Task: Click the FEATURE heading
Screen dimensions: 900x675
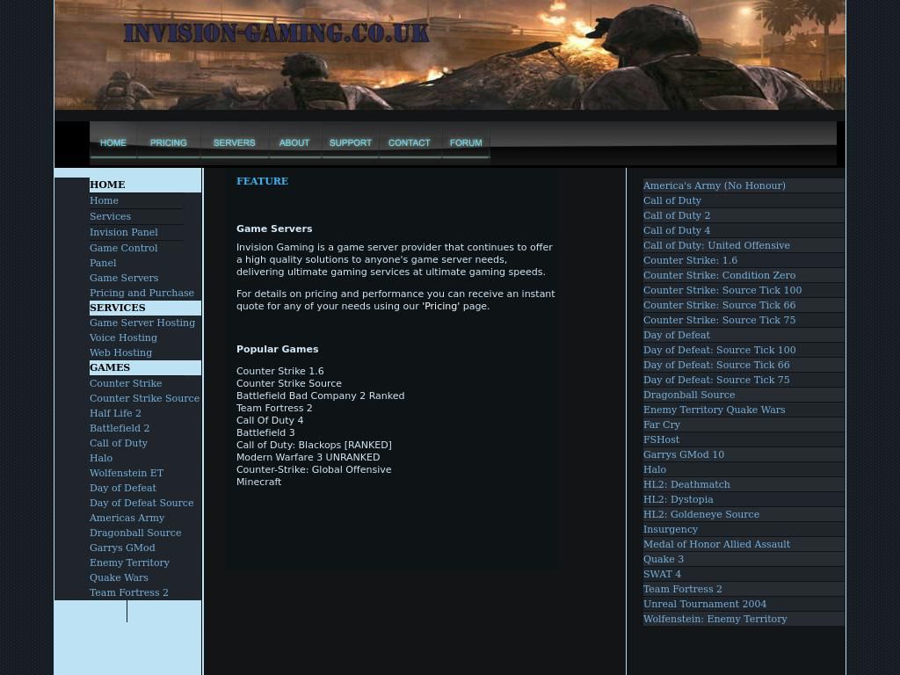Action: pyautogui.click(x=262, y=181)
